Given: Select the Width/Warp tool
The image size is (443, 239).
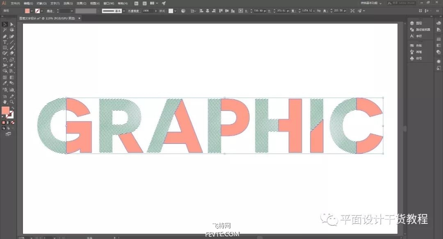Looking at the screenshot, I should click(x=5, y=65).
